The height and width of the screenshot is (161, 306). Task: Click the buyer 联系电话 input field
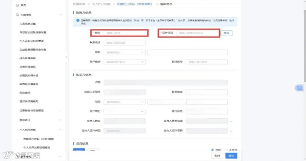(206, 92)
